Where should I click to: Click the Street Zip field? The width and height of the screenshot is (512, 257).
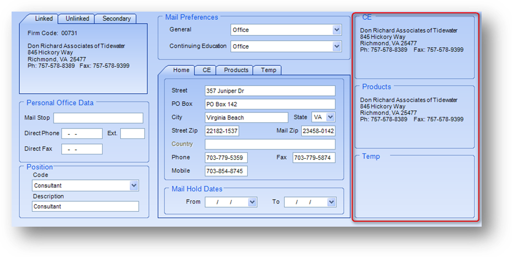(222, 131)
